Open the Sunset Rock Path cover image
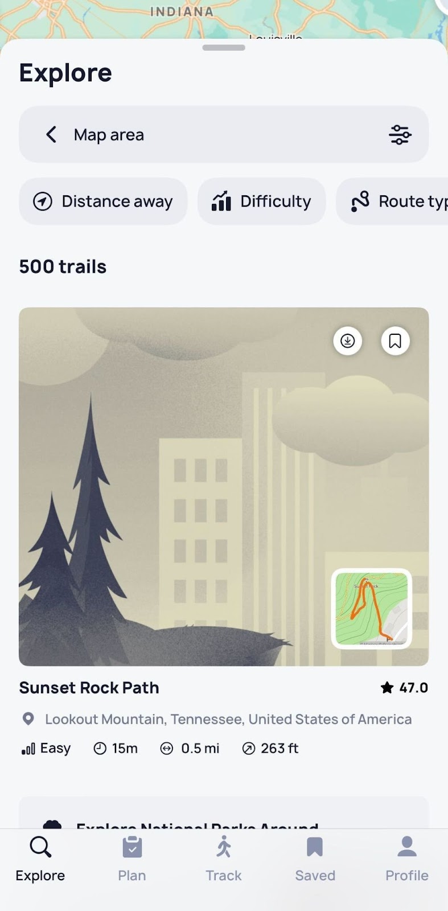The image size is (448, 911). click(224, 487)
